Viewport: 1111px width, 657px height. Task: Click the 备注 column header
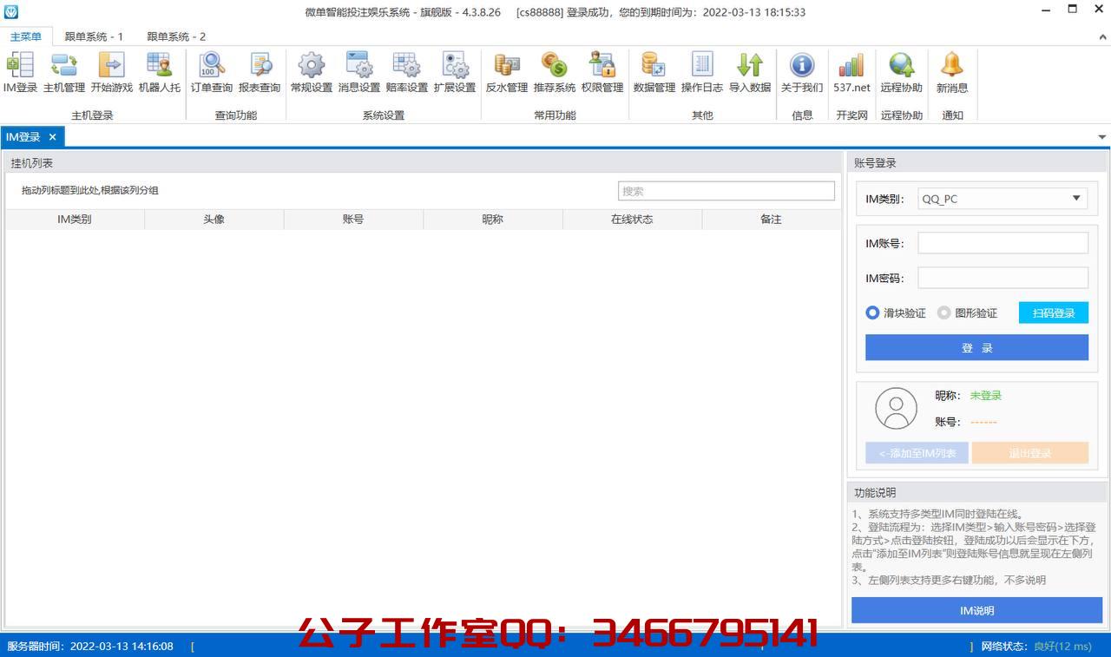coord(771,220)
